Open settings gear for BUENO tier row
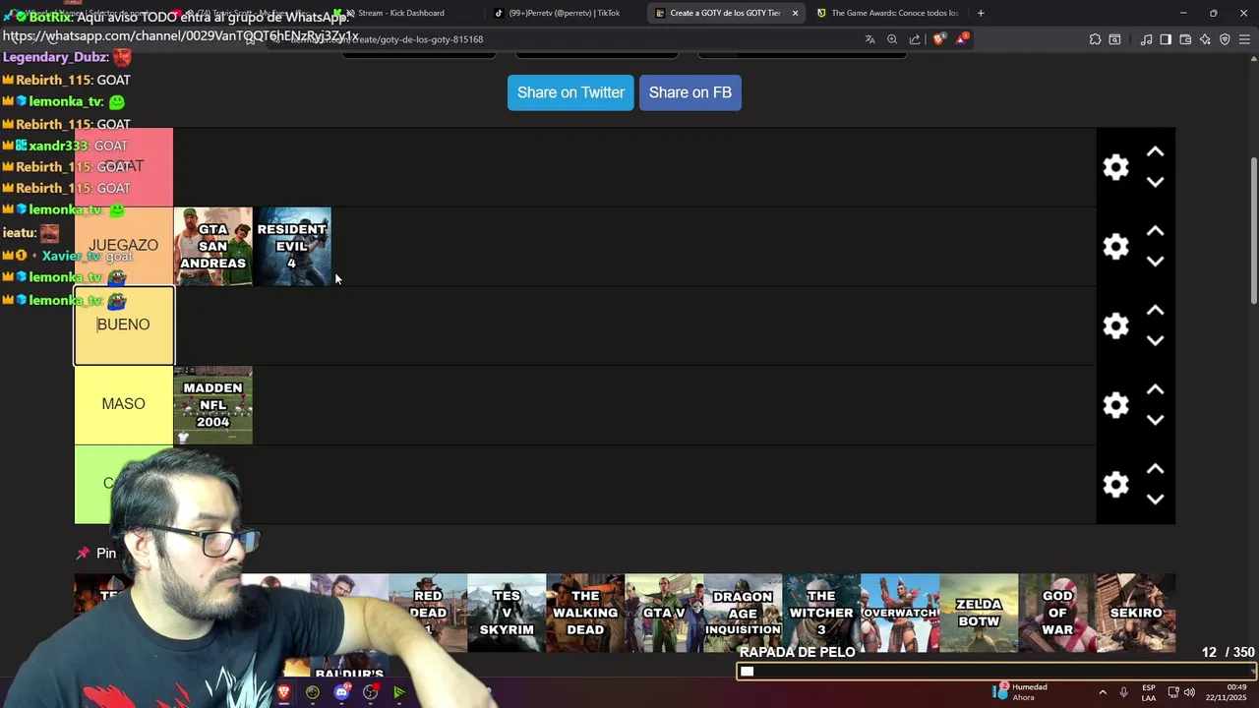Screen dimensions: 1259x708 click(1115, 325)
